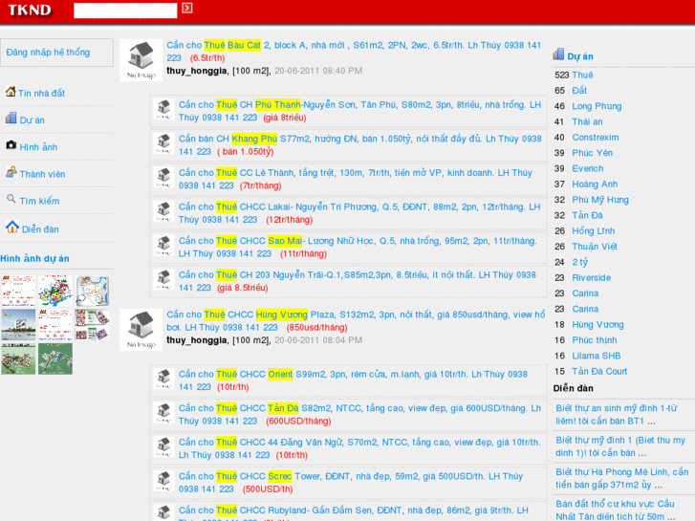Image resolution: width=695 pixels, height=521 pixels.
Task: Open project tag Thuận Việt
Action: (x=595, y=247)
